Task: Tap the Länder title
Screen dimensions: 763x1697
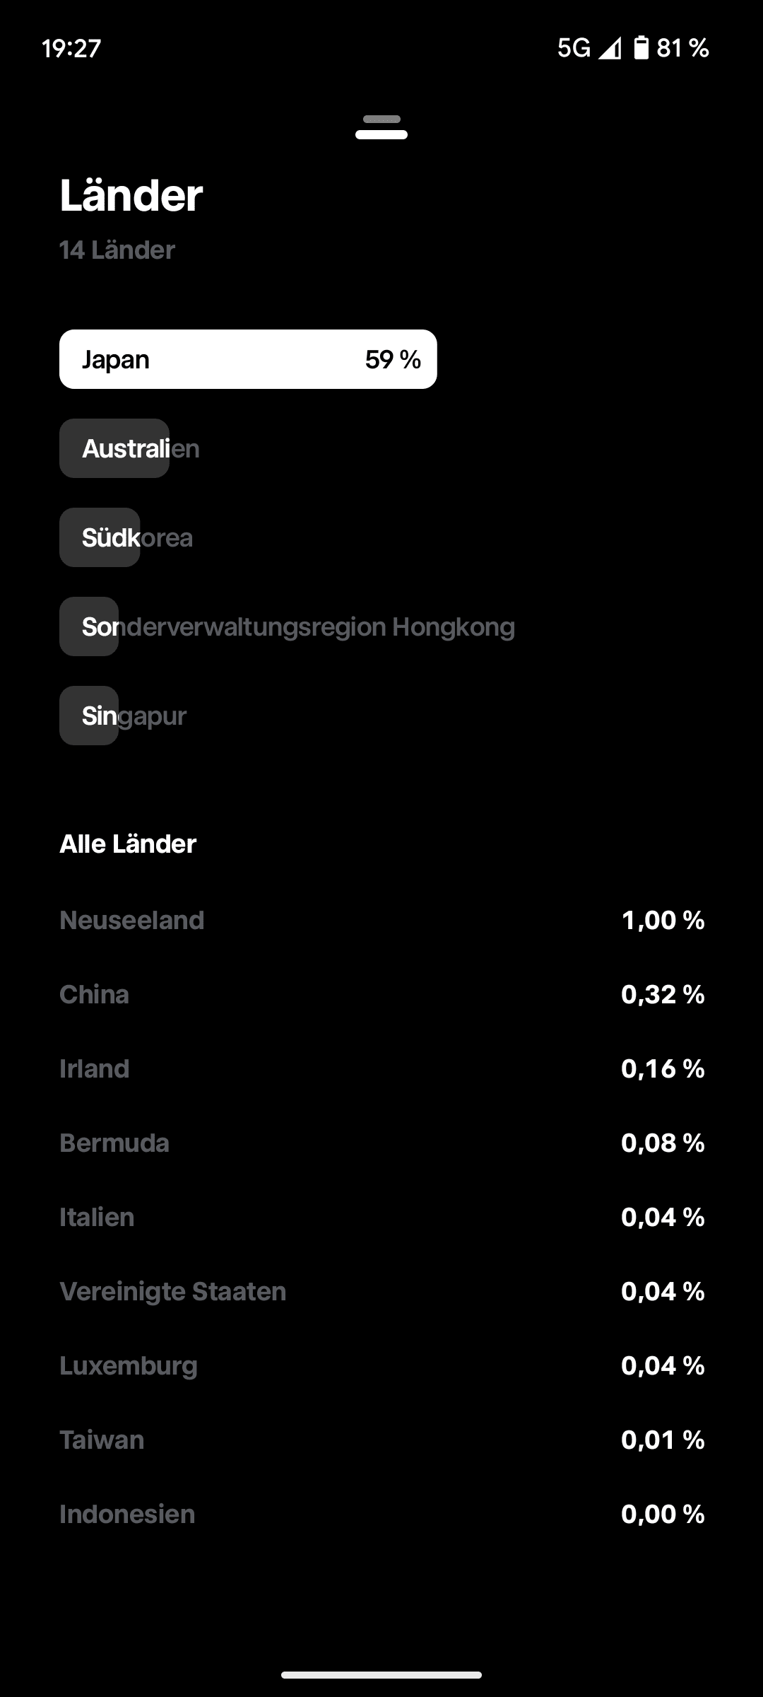Action: pyautogui.click(x=131, y=195)
